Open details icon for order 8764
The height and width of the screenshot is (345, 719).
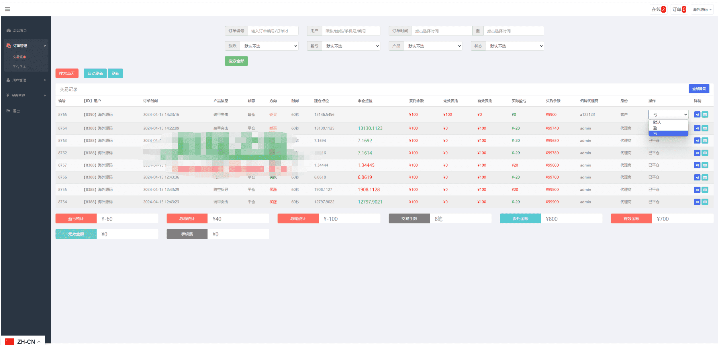click(705, 128)
